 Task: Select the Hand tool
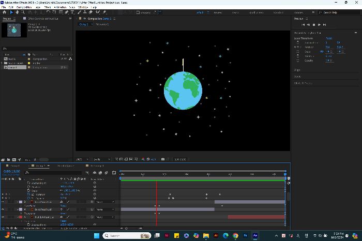(x=17, y=12)
